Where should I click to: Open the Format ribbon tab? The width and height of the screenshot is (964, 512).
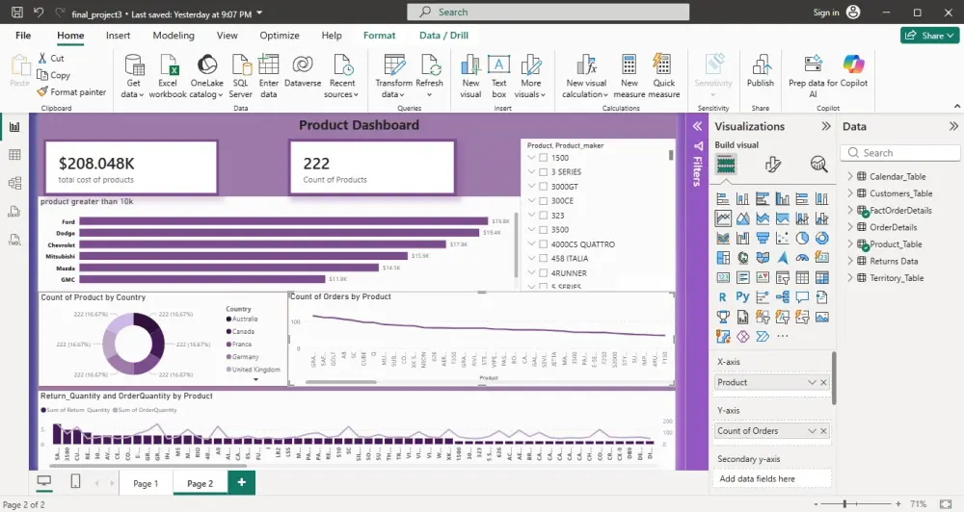pyautogui.click(x=379, y=36)
